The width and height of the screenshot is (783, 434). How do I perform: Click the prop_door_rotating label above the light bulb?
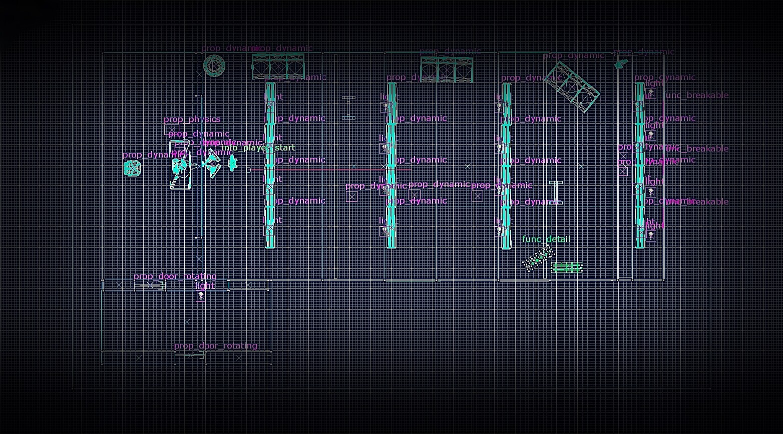coord(175,276)
